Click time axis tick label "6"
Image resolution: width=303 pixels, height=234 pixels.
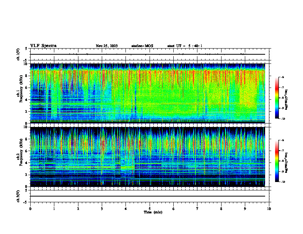pos(173,209)
